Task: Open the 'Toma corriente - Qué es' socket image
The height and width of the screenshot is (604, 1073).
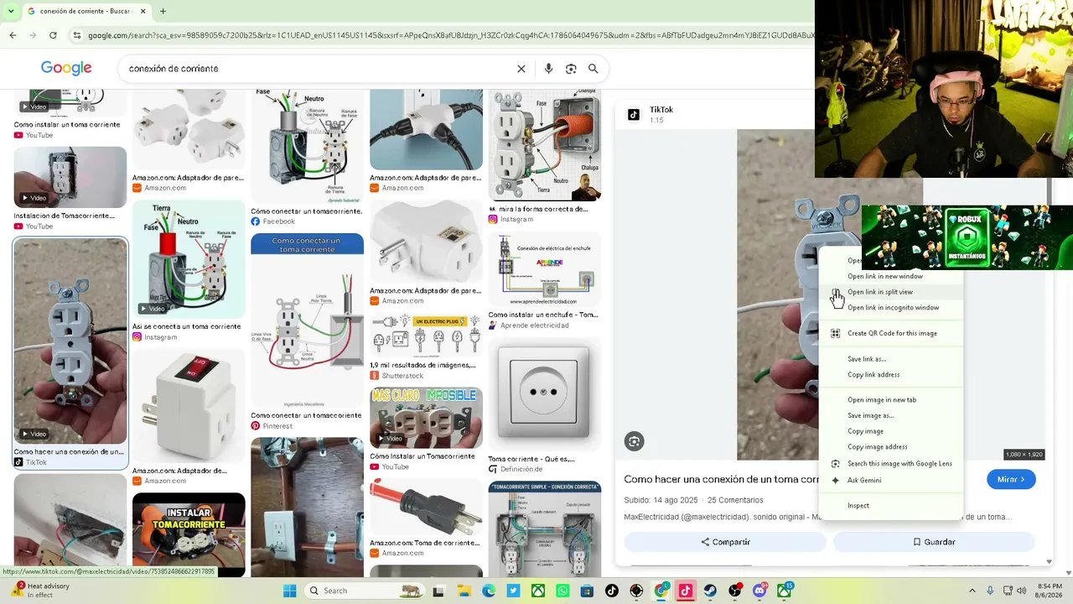Action: point(545,394)
